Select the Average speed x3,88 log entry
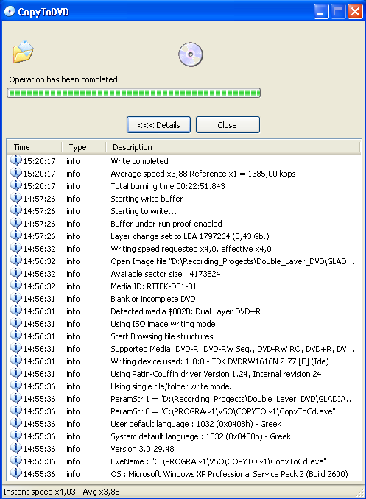 [184, 174]
